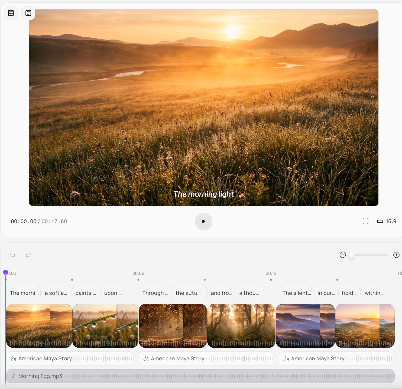Click the redo arrow
The width and height of the screenshot is (402, 389).
click(x=28, y=255)
